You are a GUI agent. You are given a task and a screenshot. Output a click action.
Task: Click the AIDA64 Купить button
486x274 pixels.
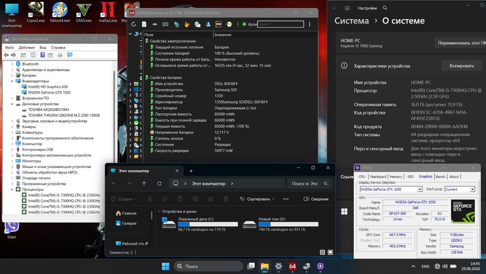(x=249, y=24)
